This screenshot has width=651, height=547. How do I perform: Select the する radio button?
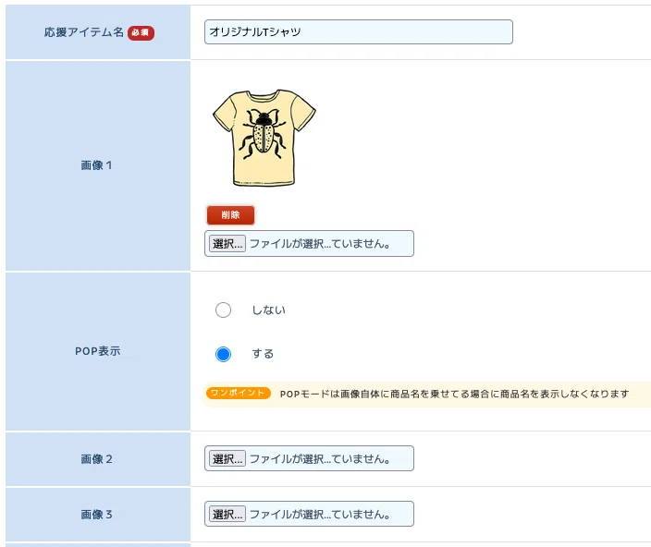[223, 354]
